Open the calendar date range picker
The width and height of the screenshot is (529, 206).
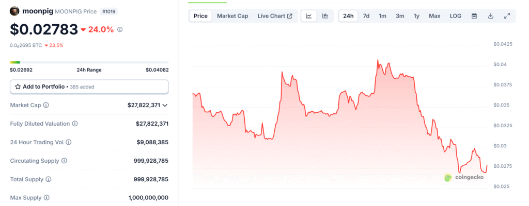474,16
